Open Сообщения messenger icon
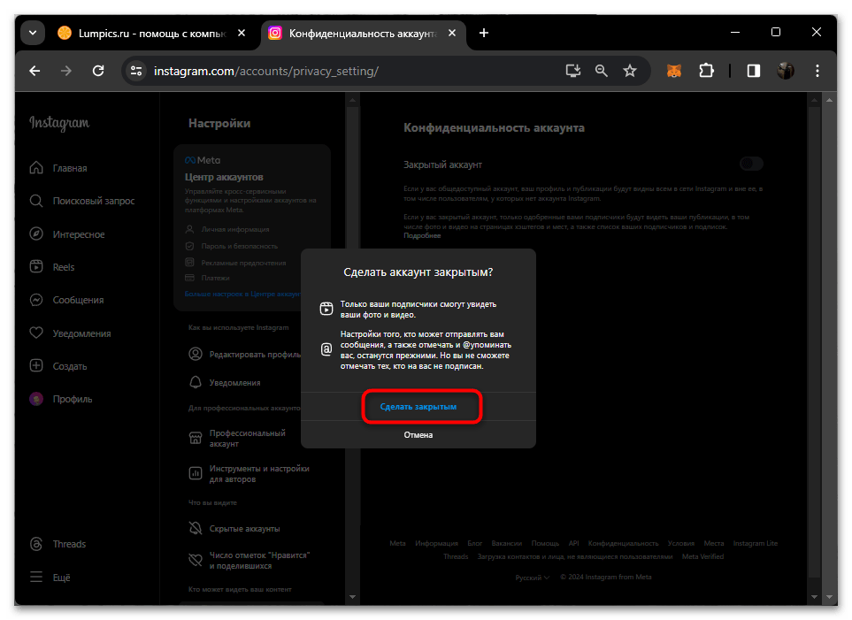Image resolution: width=852 pixels, height=620 pixels. (36, 300)
